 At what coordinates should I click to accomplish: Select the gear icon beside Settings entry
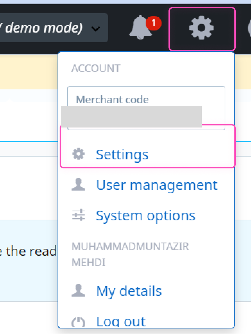coord(78,154)
